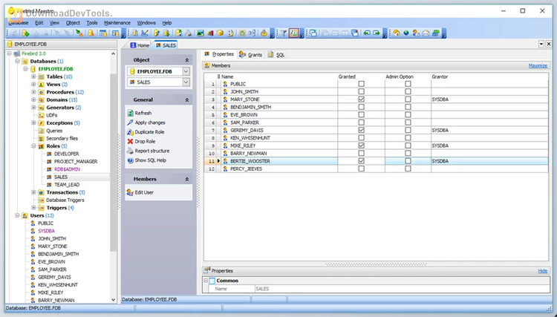Click the chart design toolbar icon
This screenshot has width=557, height=317.
point(145,33)
